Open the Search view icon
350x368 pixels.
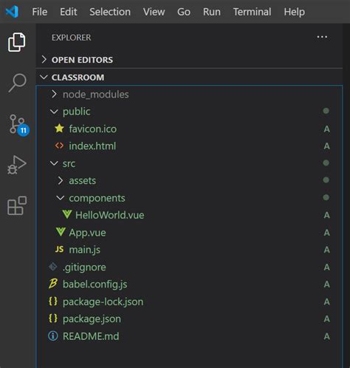(17, 83)
